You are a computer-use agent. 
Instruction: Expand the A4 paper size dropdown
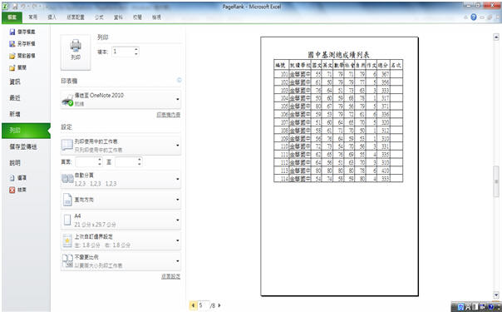coord(121,220)
